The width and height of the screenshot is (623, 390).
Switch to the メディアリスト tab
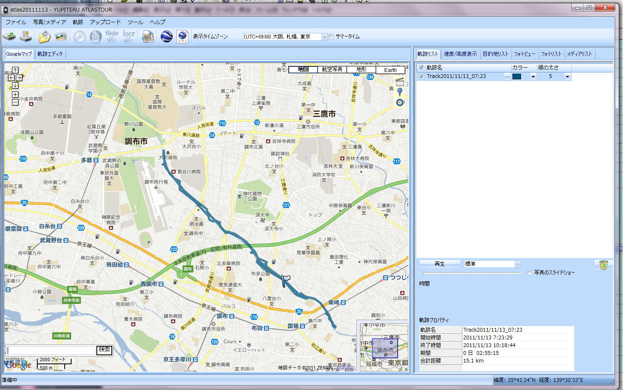(x=579, y=54)
